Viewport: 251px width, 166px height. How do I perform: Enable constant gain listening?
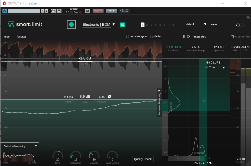(x=136, y=36)
